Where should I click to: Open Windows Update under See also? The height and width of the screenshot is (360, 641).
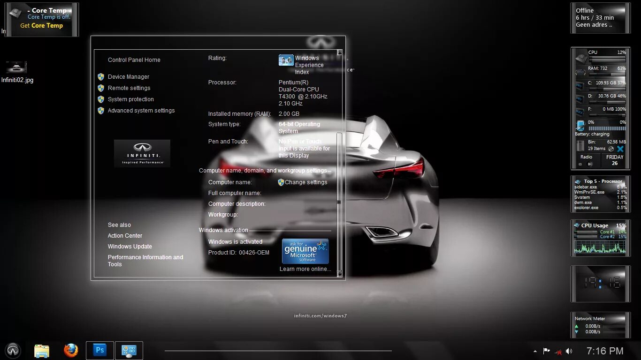pos(130,247)
